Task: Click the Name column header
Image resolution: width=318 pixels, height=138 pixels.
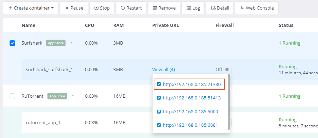Action: tap(28, 25)
